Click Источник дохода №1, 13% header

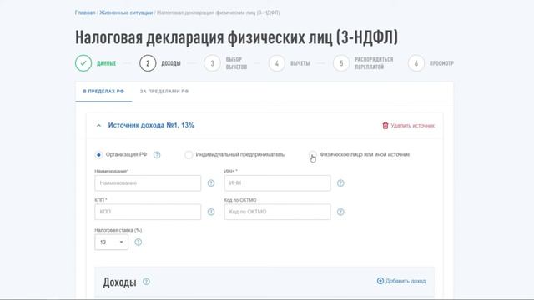[x=151, y=125]
